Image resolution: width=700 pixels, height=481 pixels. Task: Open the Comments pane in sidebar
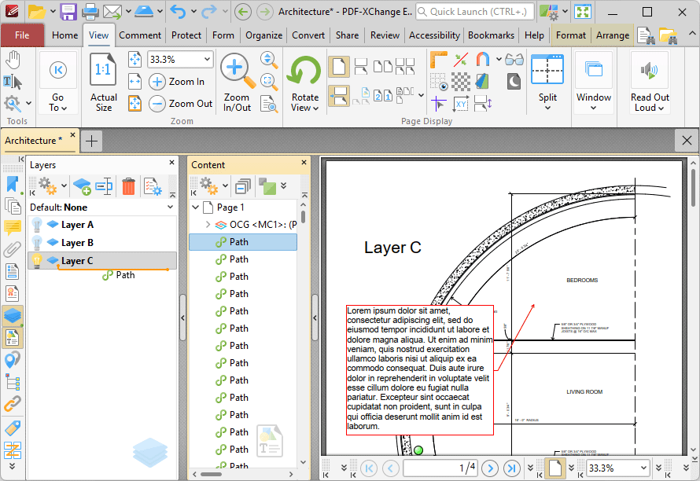point(12,228)
